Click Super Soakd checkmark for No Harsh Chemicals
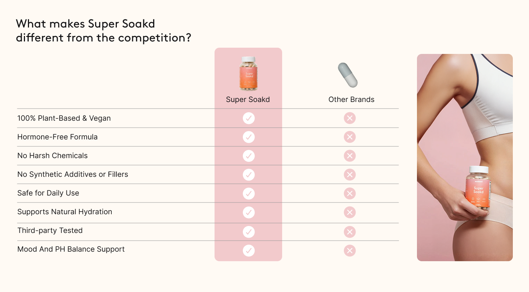This screenshot has height=292, width=529. tap(249, 156)
